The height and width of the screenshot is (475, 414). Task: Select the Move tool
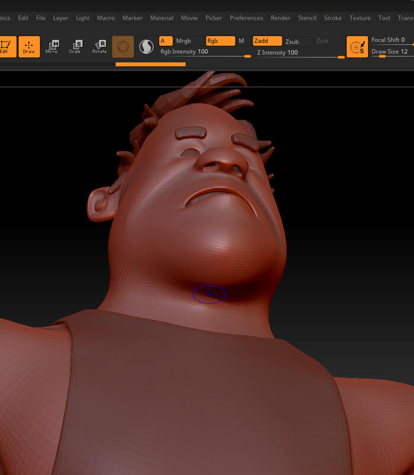pos(52,47)
